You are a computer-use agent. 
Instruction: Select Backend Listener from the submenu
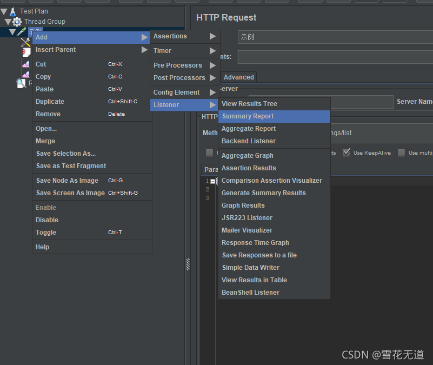point(274,141)
